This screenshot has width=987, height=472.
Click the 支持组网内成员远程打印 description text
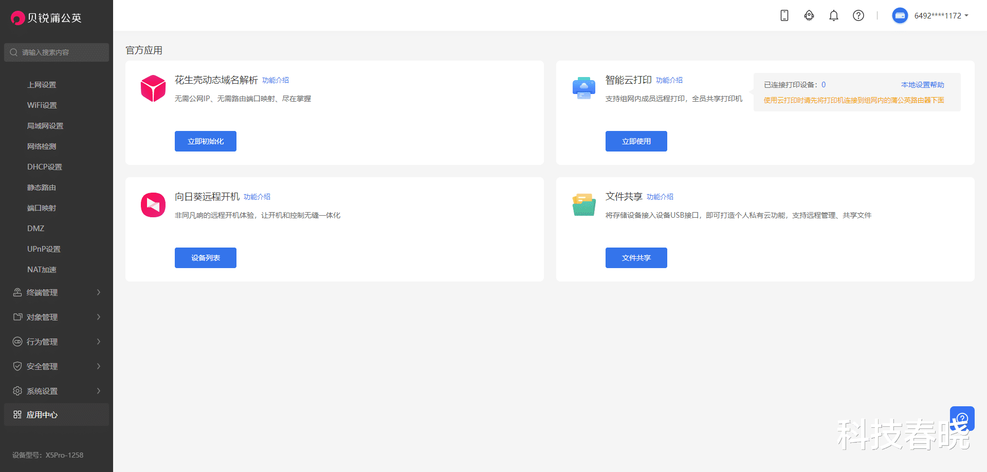pos(674,99)
